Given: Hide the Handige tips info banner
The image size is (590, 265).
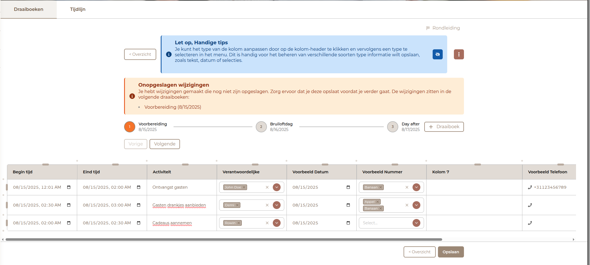Looking at the screenshot, I should click(x=437, y=54).
